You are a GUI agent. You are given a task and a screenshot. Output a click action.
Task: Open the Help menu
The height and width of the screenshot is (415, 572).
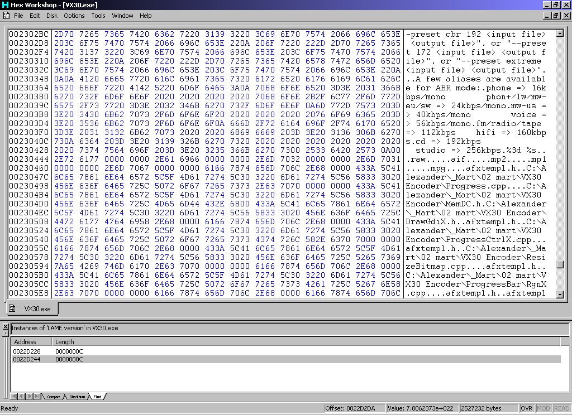click(x=146, y=16)
